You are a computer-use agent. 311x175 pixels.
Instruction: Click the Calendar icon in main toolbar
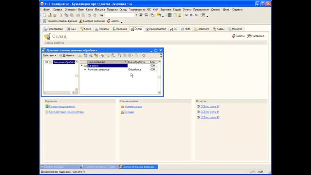coord(175,15)
